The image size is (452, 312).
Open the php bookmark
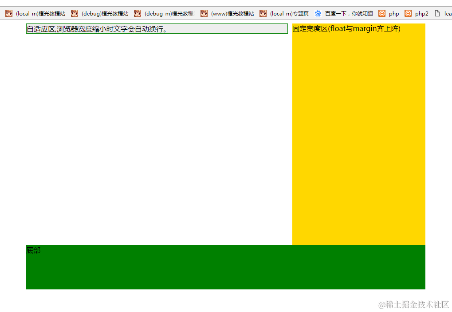coord(389,14)
